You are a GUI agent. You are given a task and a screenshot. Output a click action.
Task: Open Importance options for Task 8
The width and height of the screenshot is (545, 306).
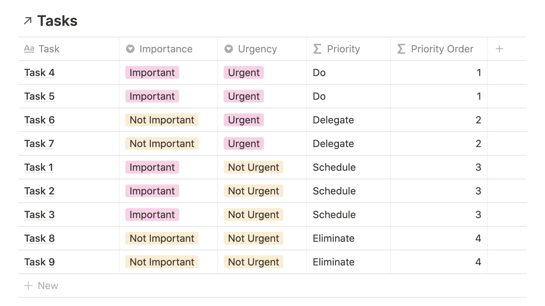[162, 238]
